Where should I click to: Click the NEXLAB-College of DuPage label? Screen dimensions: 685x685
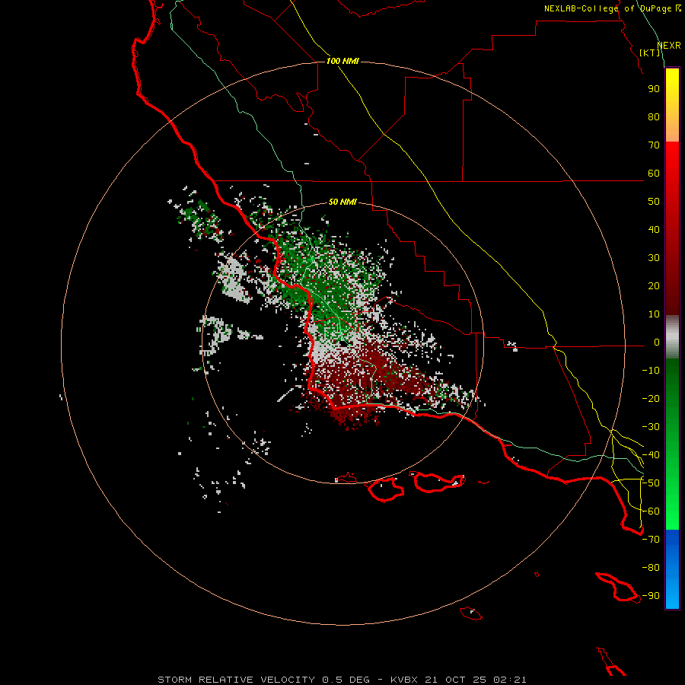click(x=607, y=8)
